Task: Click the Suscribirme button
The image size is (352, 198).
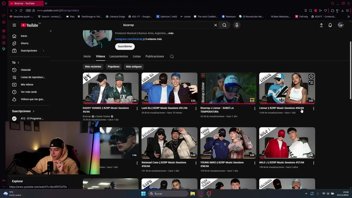Action: click(125, 46)
